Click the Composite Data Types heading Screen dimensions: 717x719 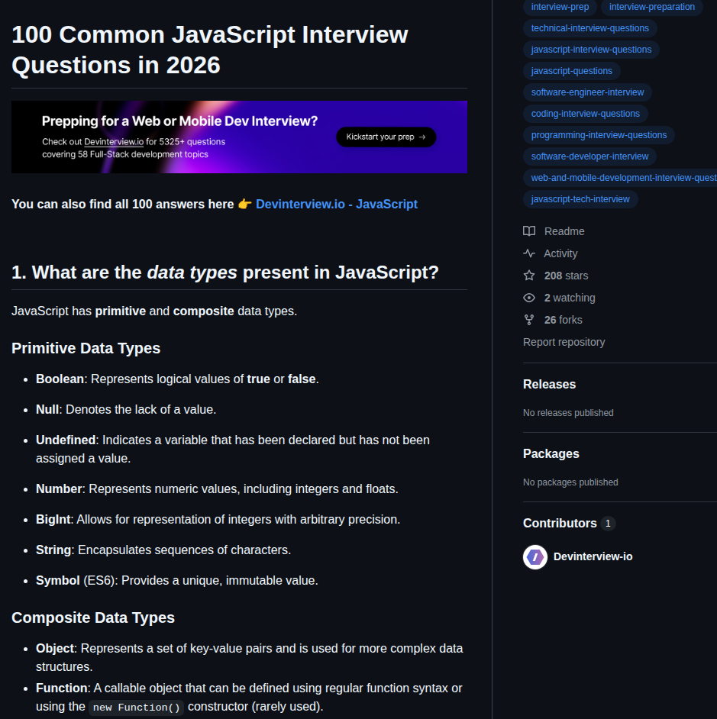[93, 617]
